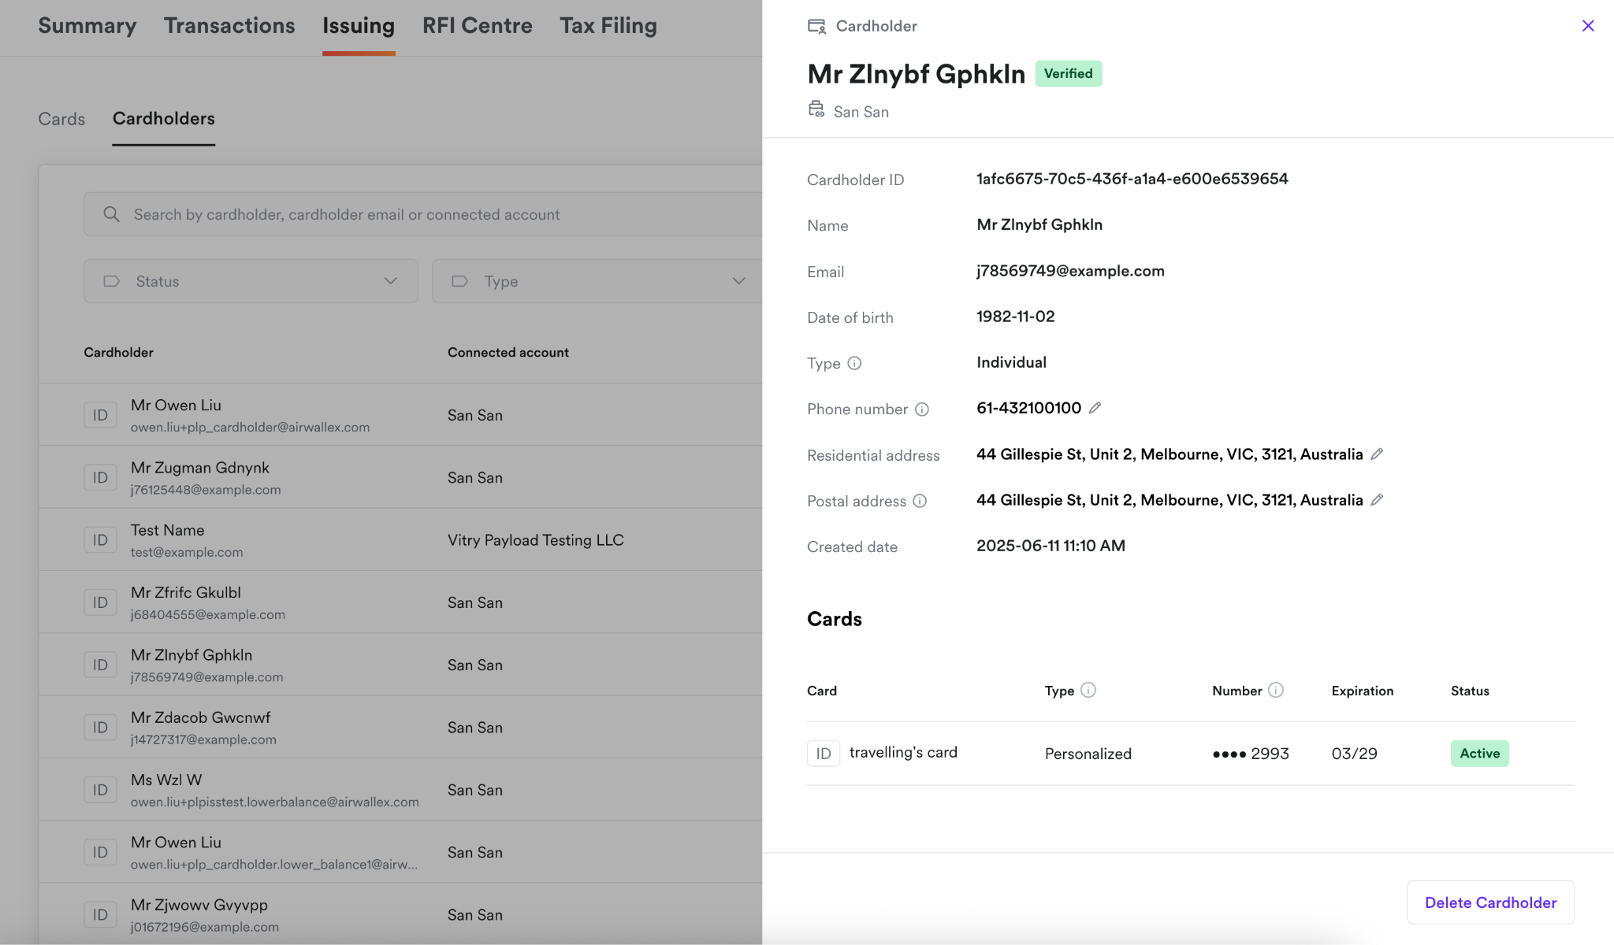Click info icon beside Postal address label

(x=920, y=501)
